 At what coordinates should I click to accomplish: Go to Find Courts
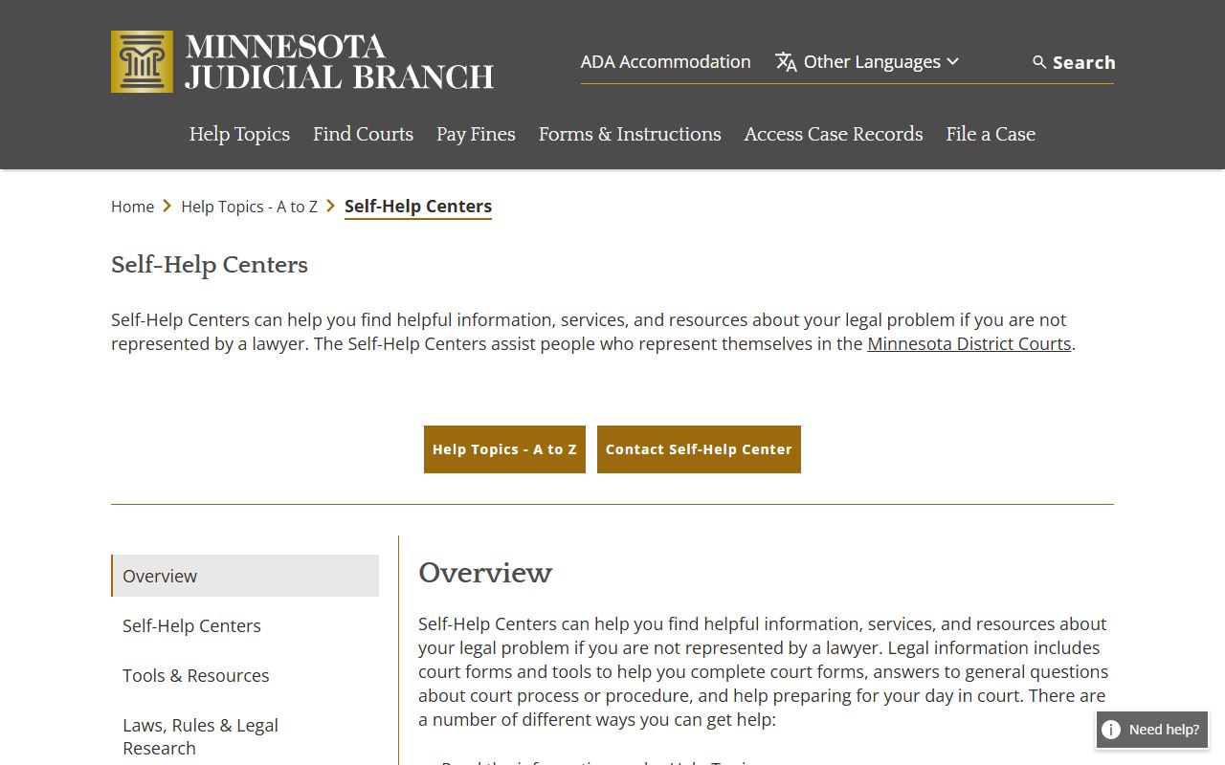(x=363, y=134)
